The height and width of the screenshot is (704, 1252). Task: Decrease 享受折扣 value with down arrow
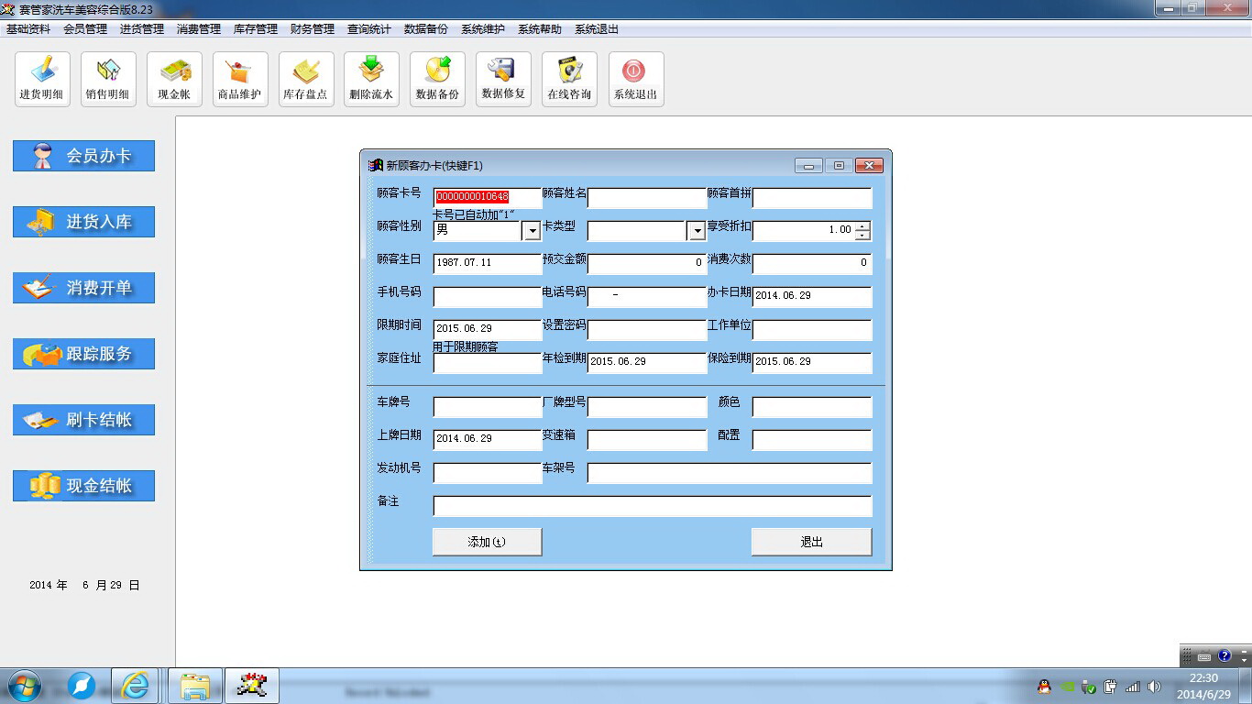point(862,236)
